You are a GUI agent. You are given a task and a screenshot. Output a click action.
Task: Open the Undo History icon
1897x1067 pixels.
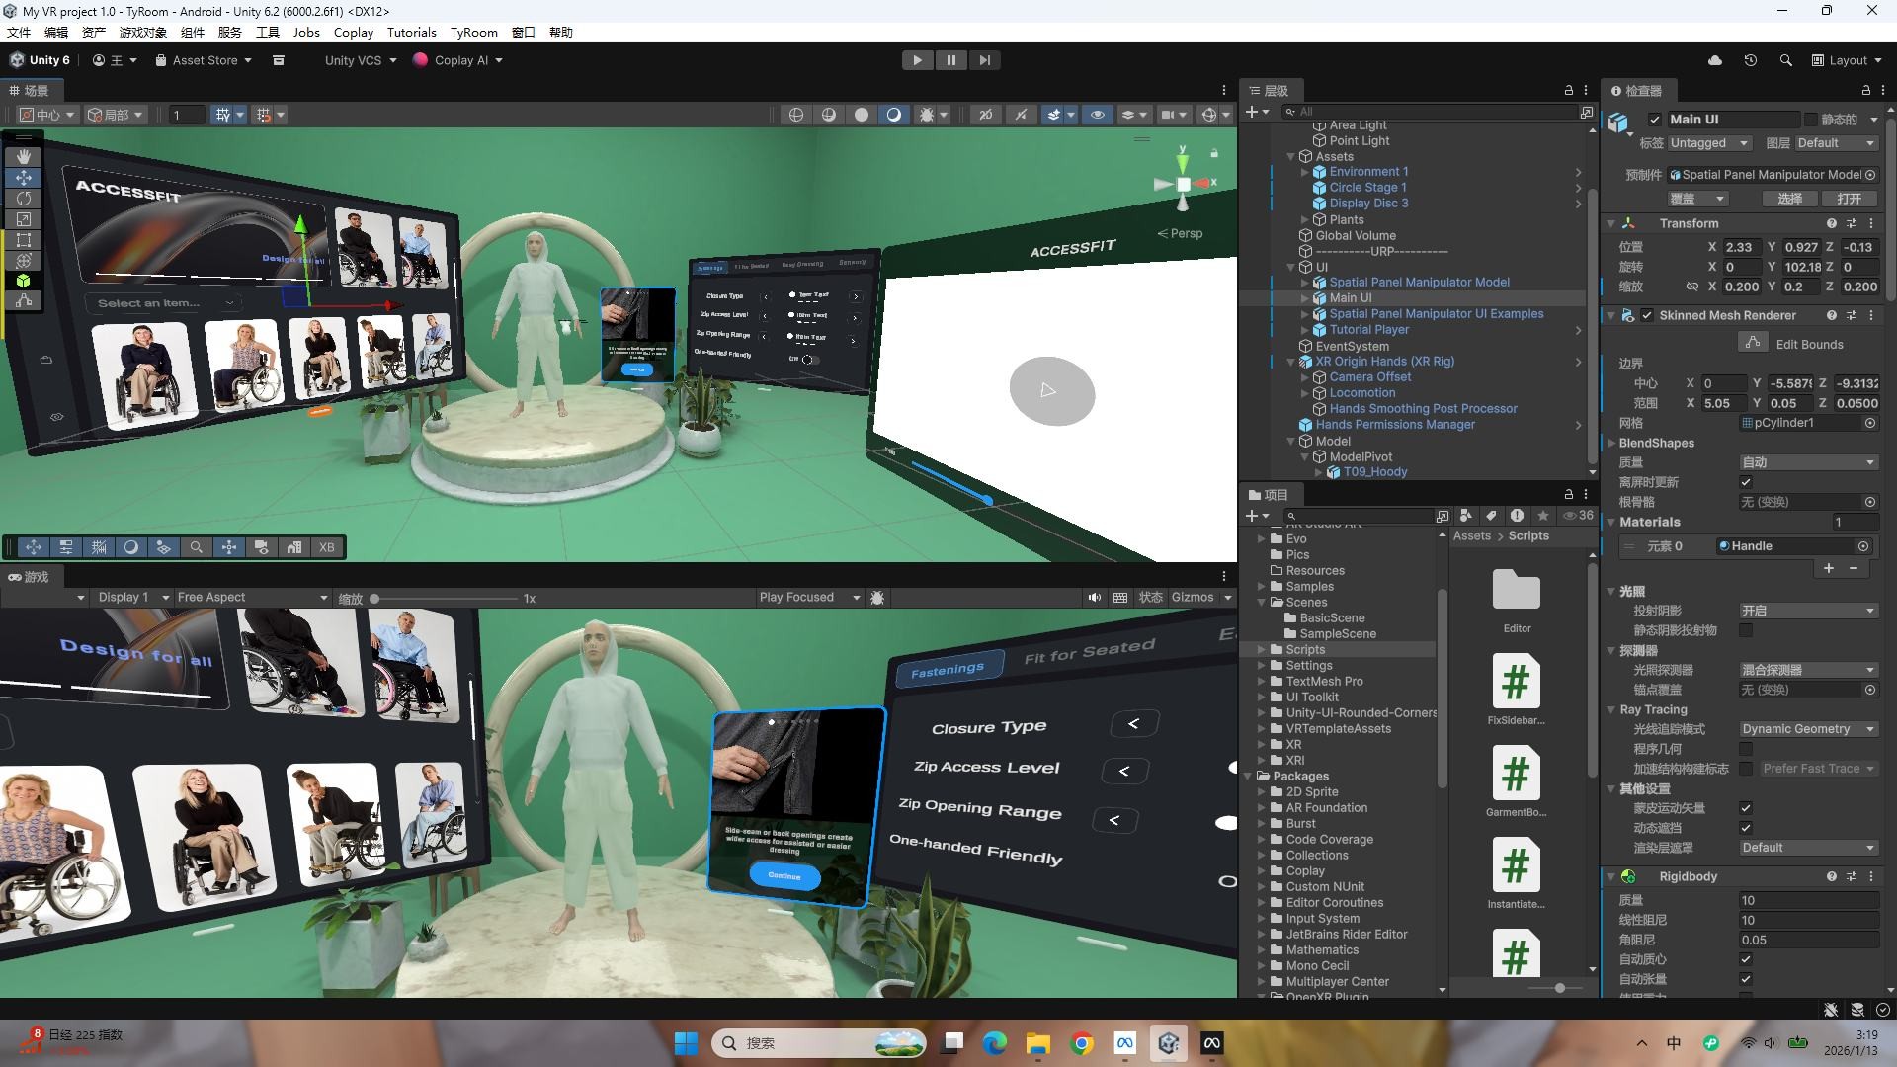1750,60
